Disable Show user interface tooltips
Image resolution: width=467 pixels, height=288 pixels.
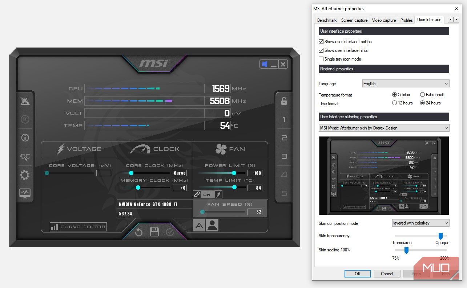[x=321, y=41]
